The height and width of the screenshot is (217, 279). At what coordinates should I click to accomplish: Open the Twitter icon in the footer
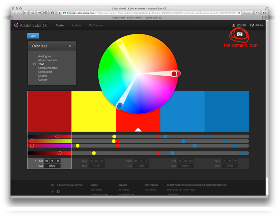coord(52,192)
